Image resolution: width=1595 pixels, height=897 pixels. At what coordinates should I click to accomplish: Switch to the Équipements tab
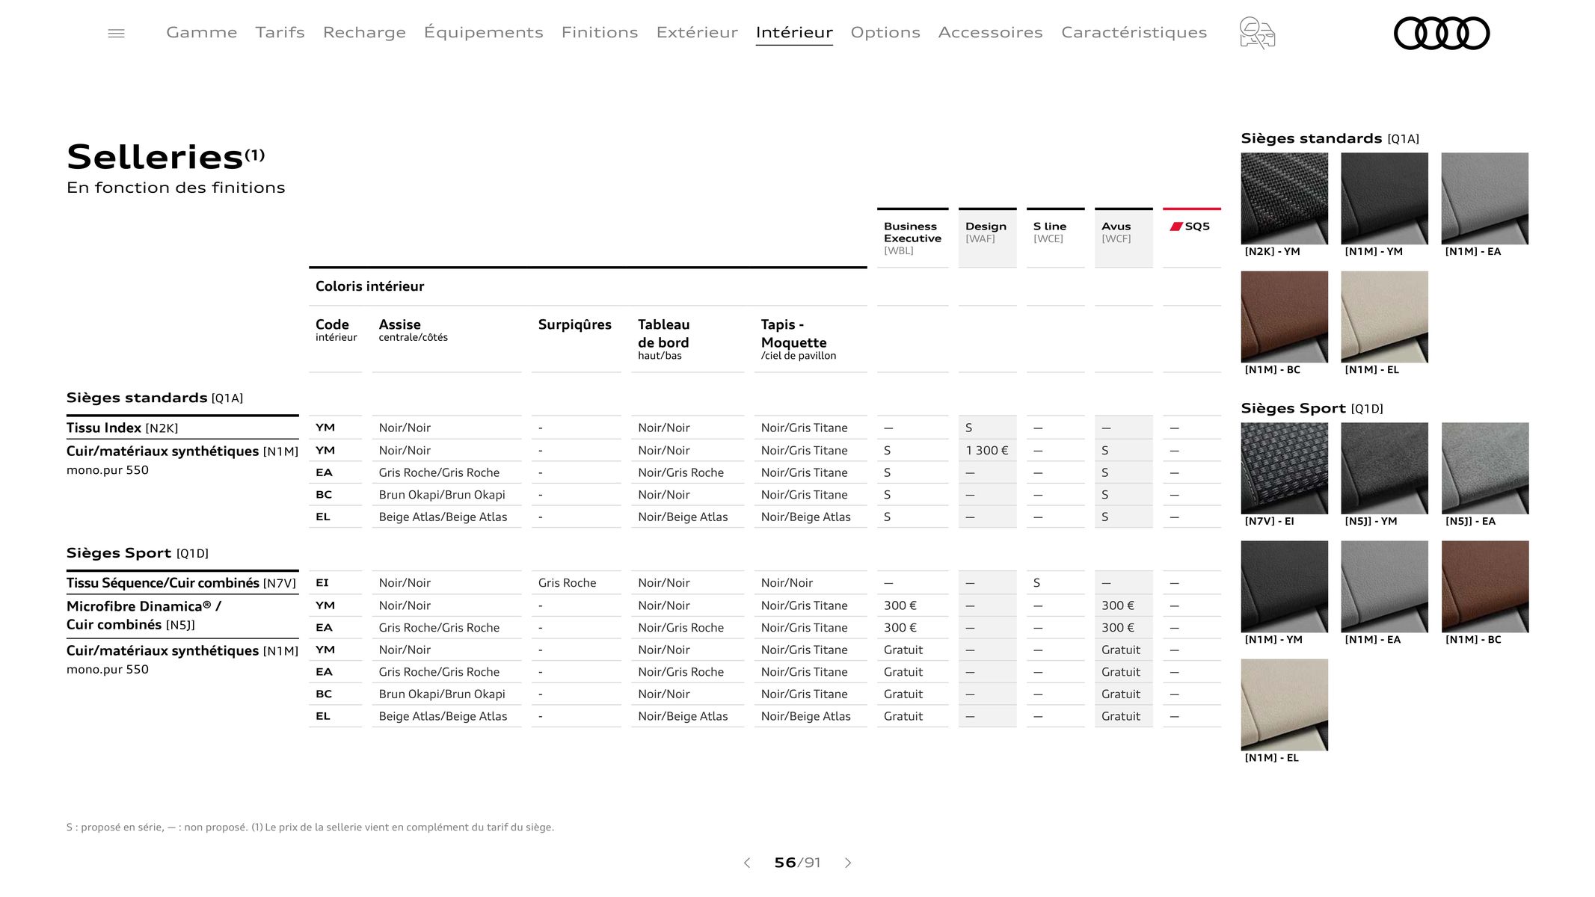point(483,32)
